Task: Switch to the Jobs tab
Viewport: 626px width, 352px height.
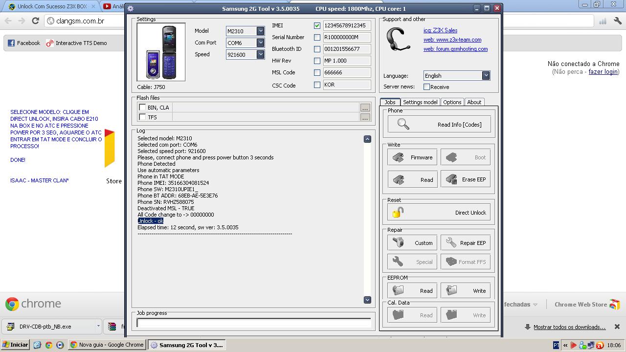Action: pyautogui.click(x=390, y=102)
